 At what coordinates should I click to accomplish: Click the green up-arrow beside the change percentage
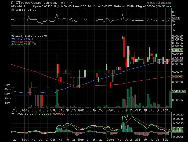click(170, 6)
